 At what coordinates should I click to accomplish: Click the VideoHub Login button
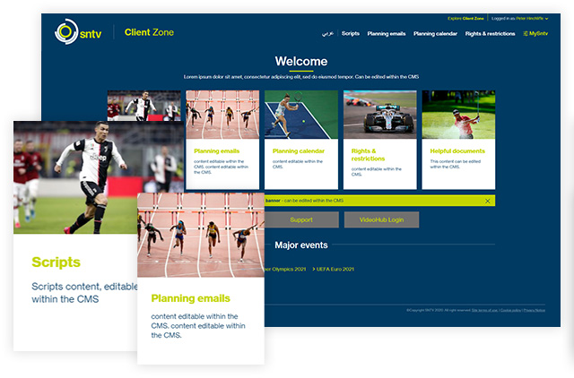[x=382, y=219]
